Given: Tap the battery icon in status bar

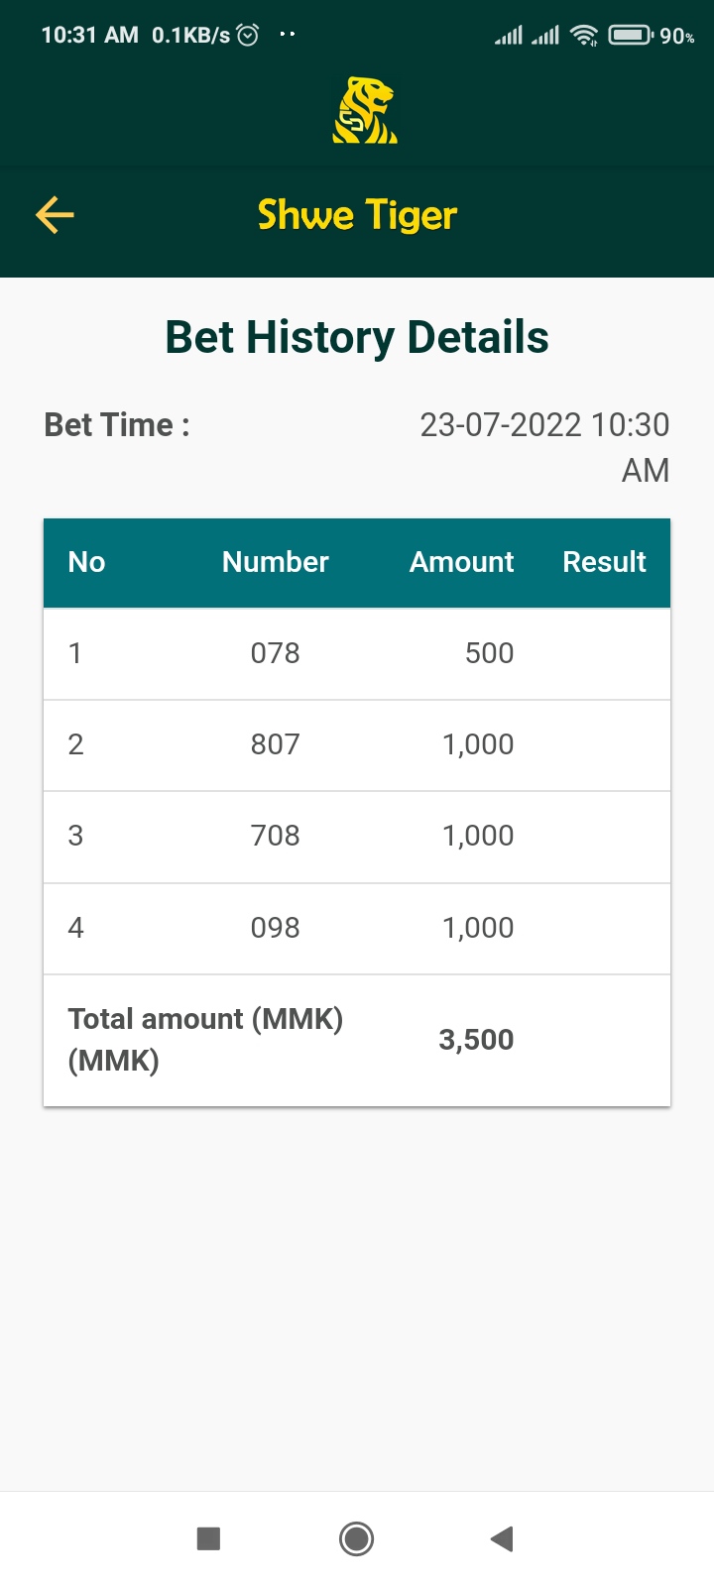Looking at the screenshot, I should click(x=630, y=36).
